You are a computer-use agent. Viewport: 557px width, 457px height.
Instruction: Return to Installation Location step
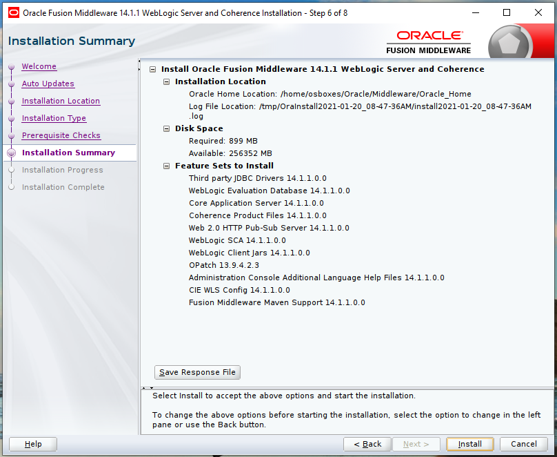(61, 101)
